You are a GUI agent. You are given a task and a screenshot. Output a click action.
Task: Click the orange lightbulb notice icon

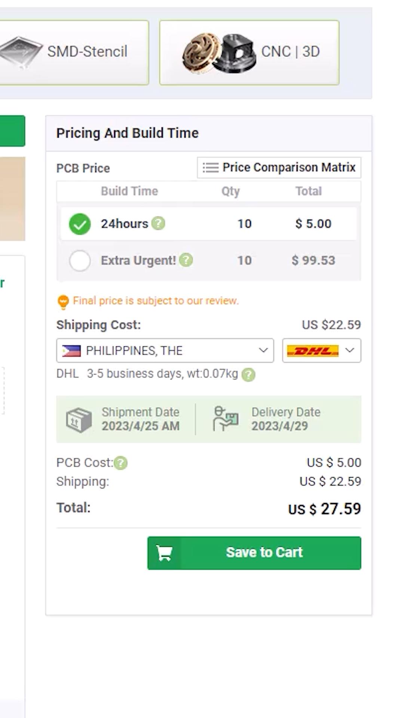click(x=63, y=302)
